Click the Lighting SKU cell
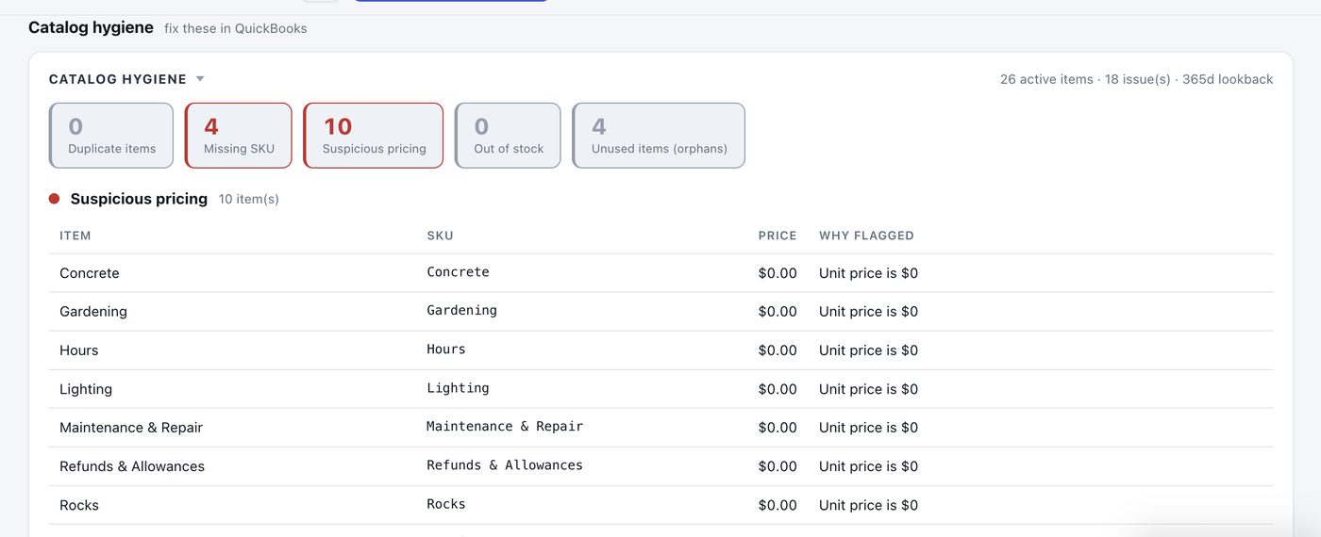The image size is (1321, 537). click(x=458, y=388)
